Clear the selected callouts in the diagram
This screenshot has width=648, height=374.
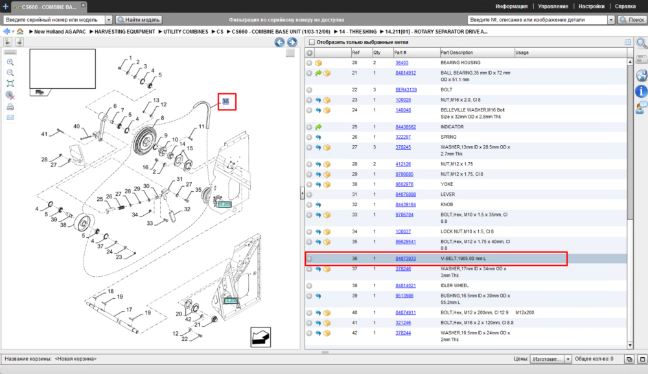(x=10, y=95)
